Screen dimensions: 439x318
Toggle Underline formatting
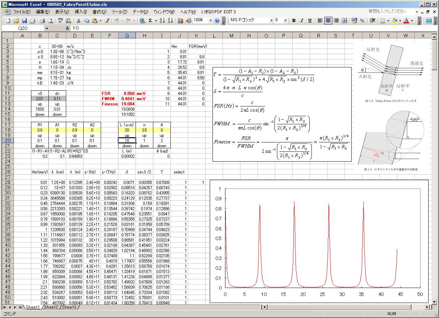tap(310, 21)
